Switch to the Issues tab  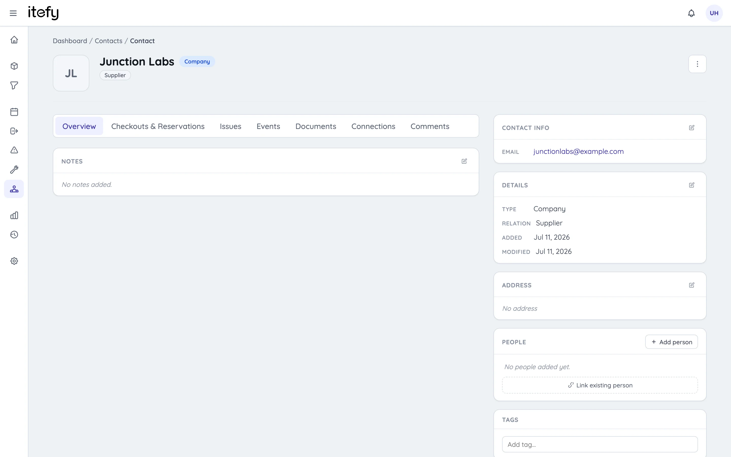230,126
